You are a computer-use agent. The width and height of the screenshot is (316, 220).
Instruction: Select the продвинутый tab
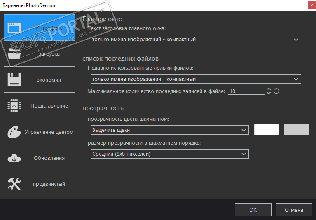39,184
